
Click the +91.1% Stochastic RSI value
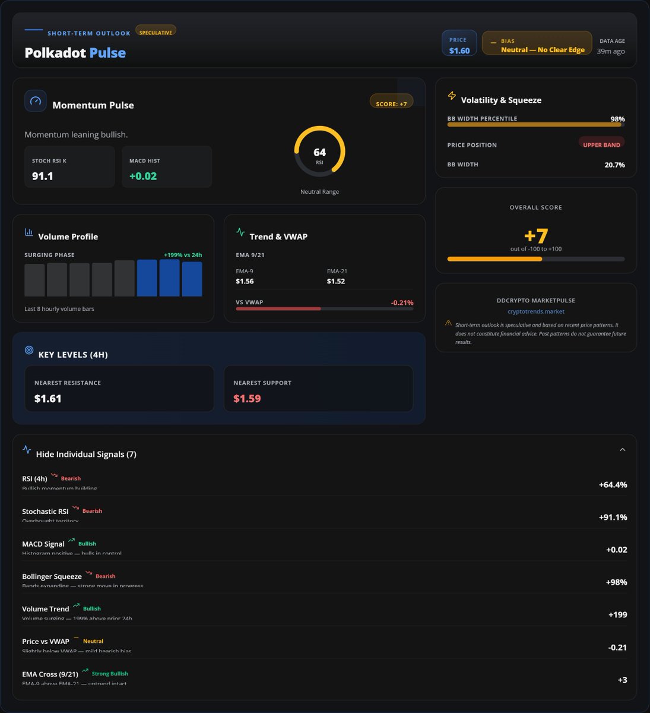[613, 518]
